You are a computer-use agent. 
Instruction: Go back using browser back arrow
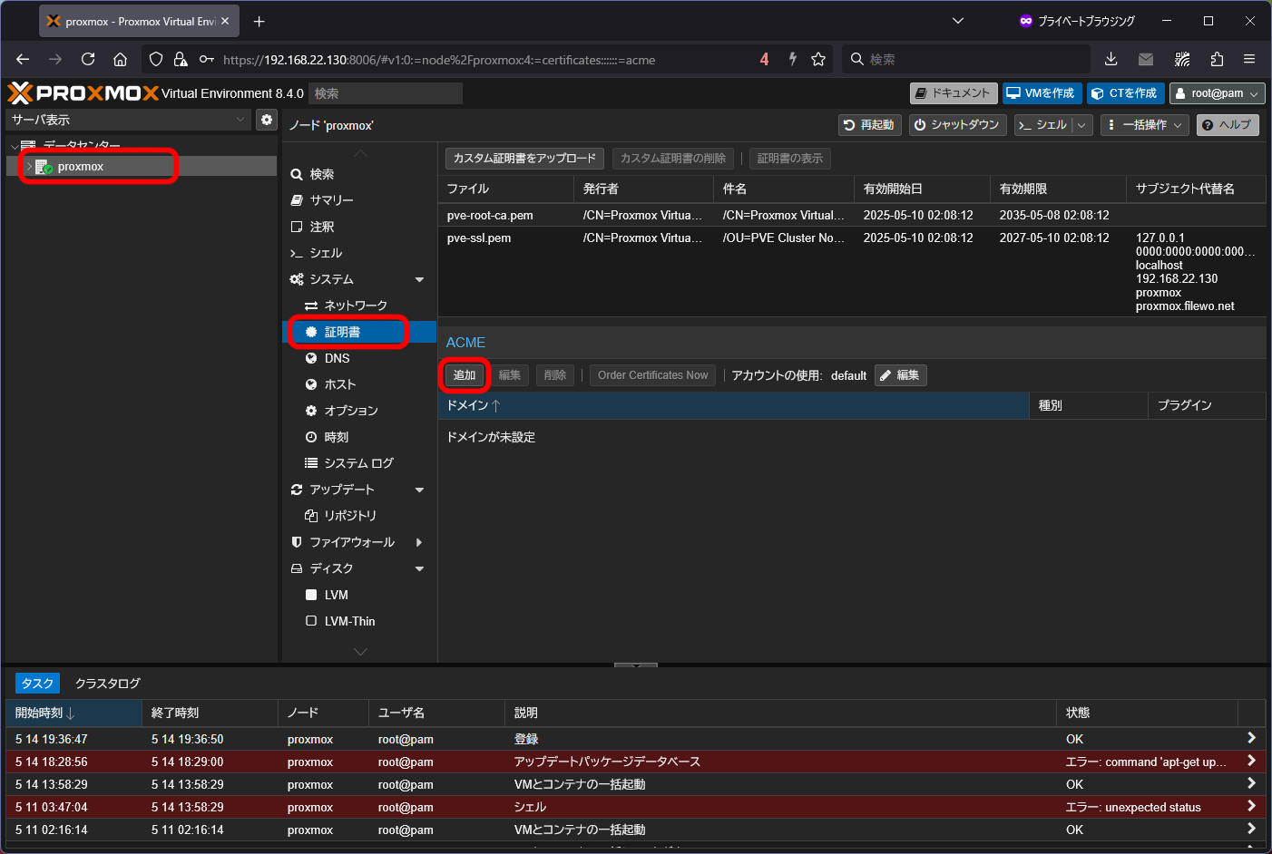coord(23,59)
